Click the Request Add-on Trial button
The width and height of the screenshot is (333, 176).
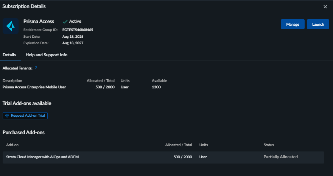[x=25, y=116]
